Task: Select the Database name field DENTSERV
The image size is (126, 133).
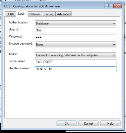Action: 76,69
